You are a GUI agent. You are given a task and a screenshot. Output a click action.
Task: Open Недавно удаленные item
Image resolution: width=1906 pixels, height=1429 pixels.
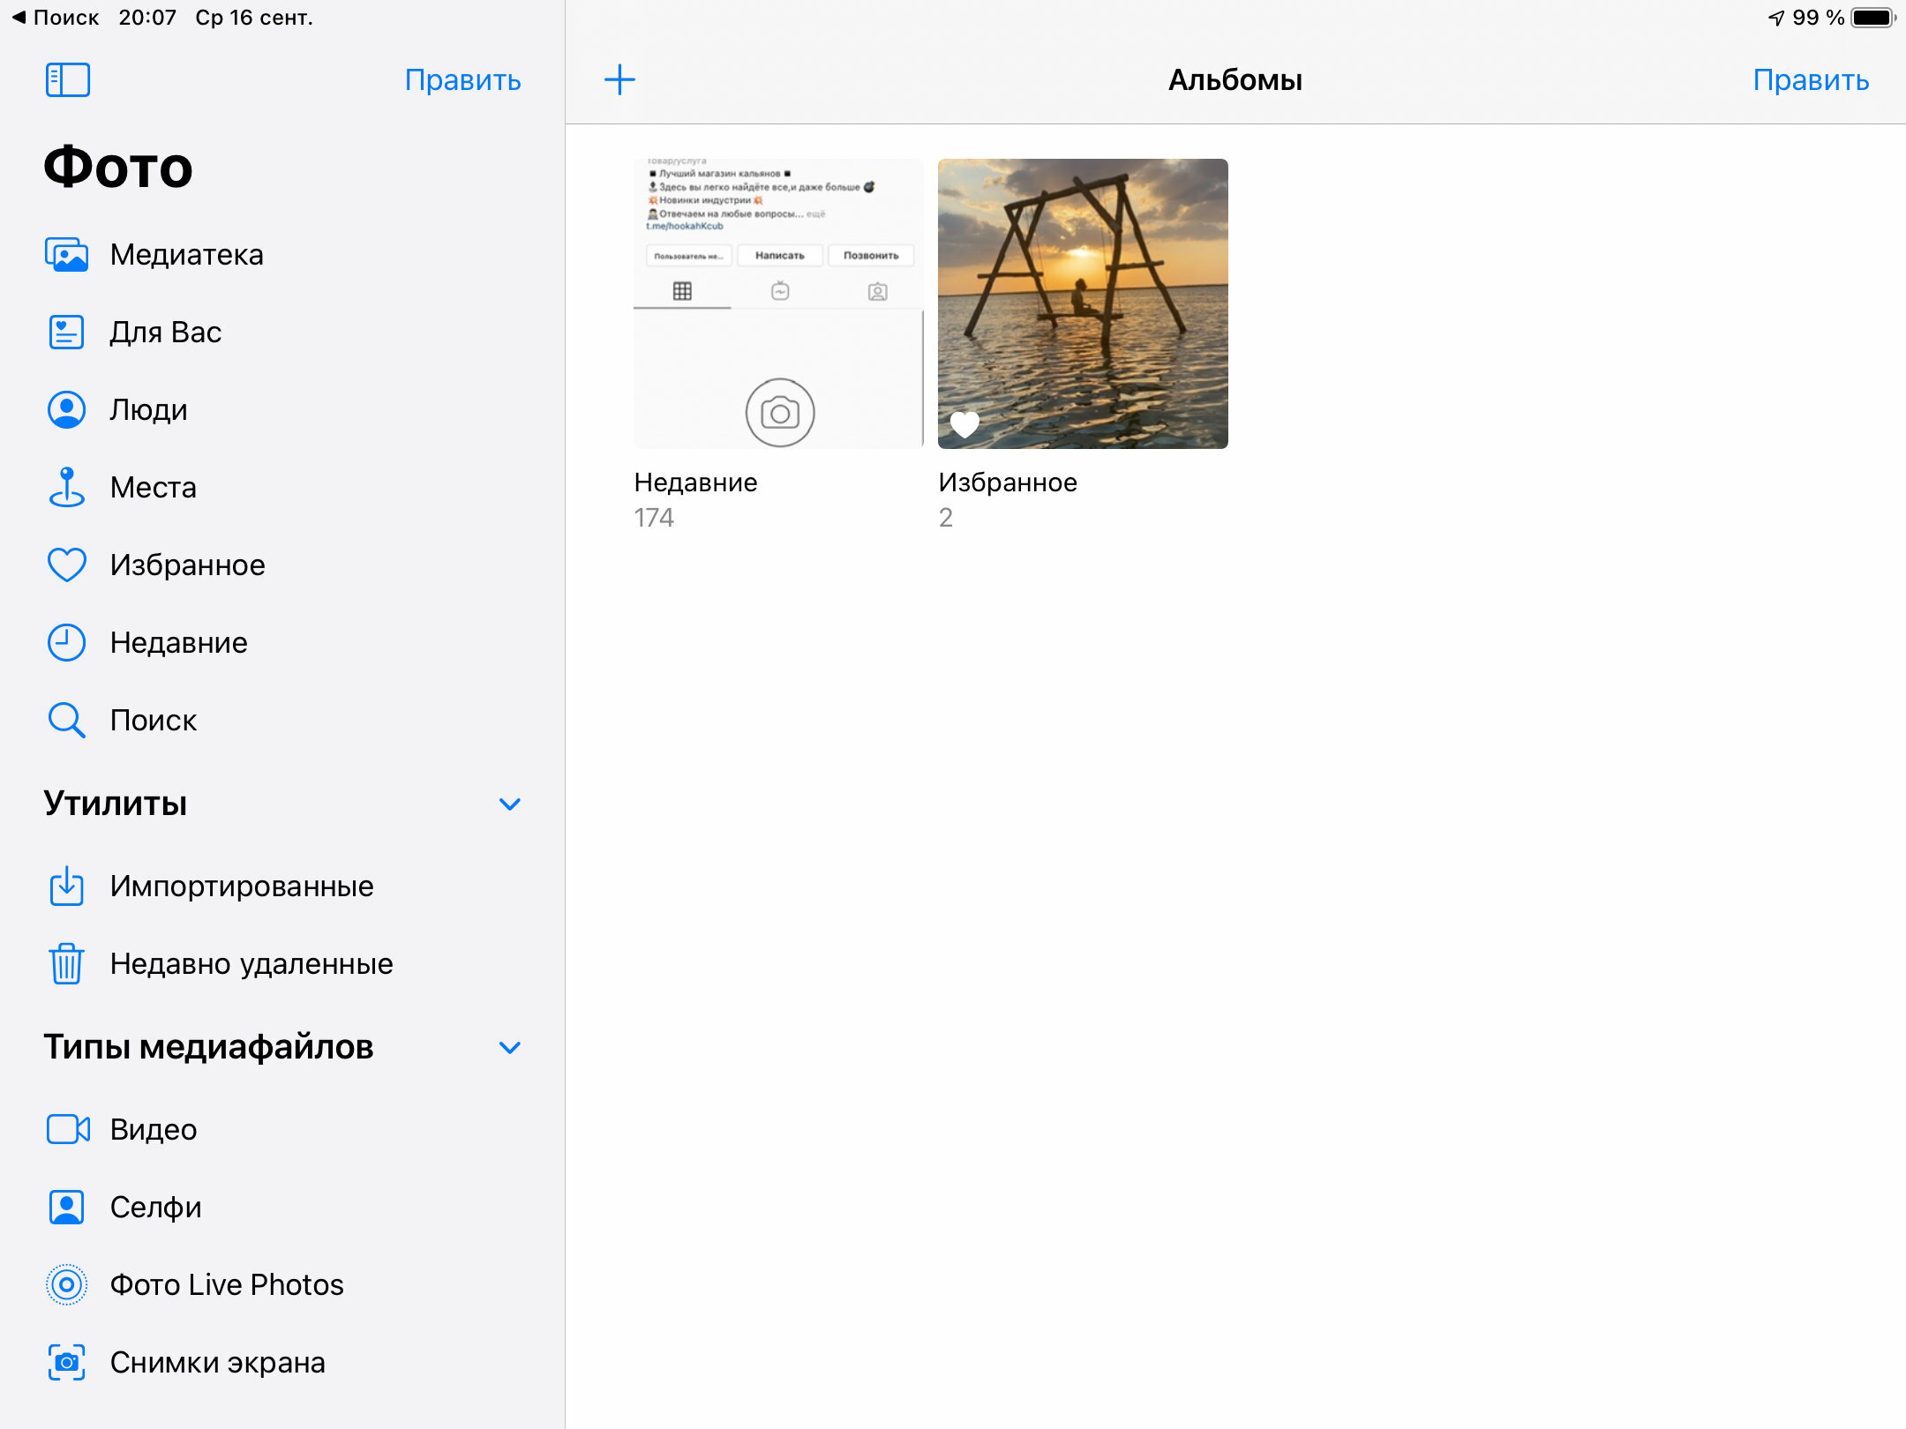tap(282, 964)
